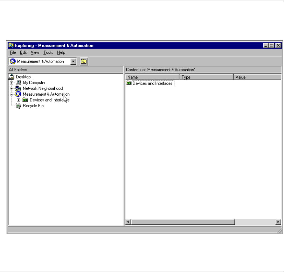Open the File menu
The height and width of the screenshot is (272, 284).
13,52
